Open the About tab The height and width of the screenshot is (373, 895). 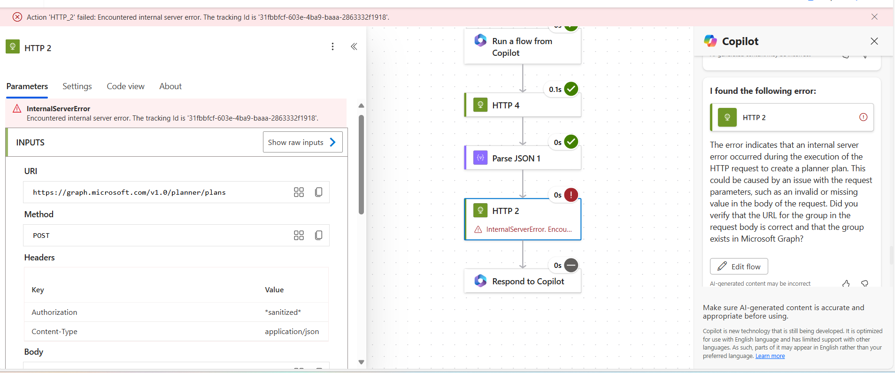[x=170, y=86]
